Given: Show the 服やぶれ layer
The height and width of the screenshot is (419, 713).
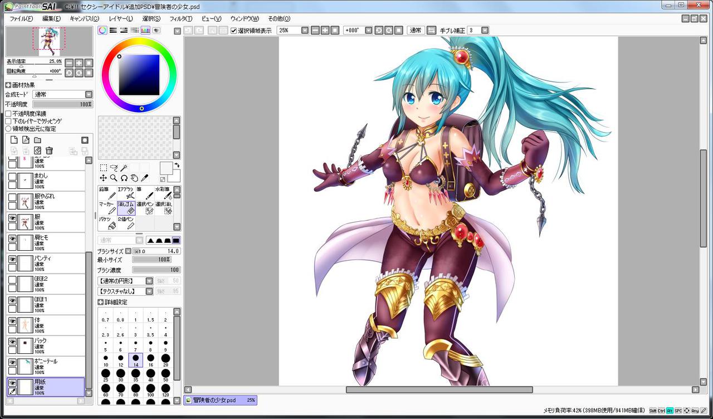Looking at the screenshot, I should tap(12, 197).
